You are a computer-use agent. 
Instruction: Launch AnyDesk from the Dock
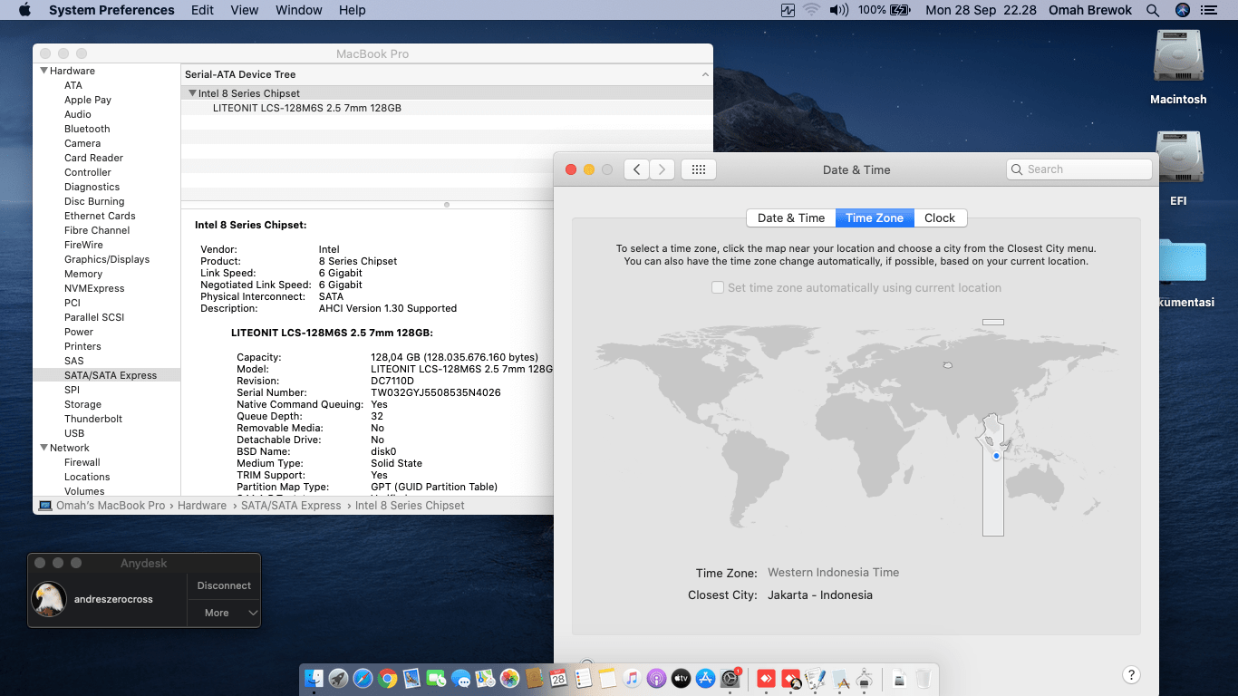pyautogui.click(x=764, y=678)
